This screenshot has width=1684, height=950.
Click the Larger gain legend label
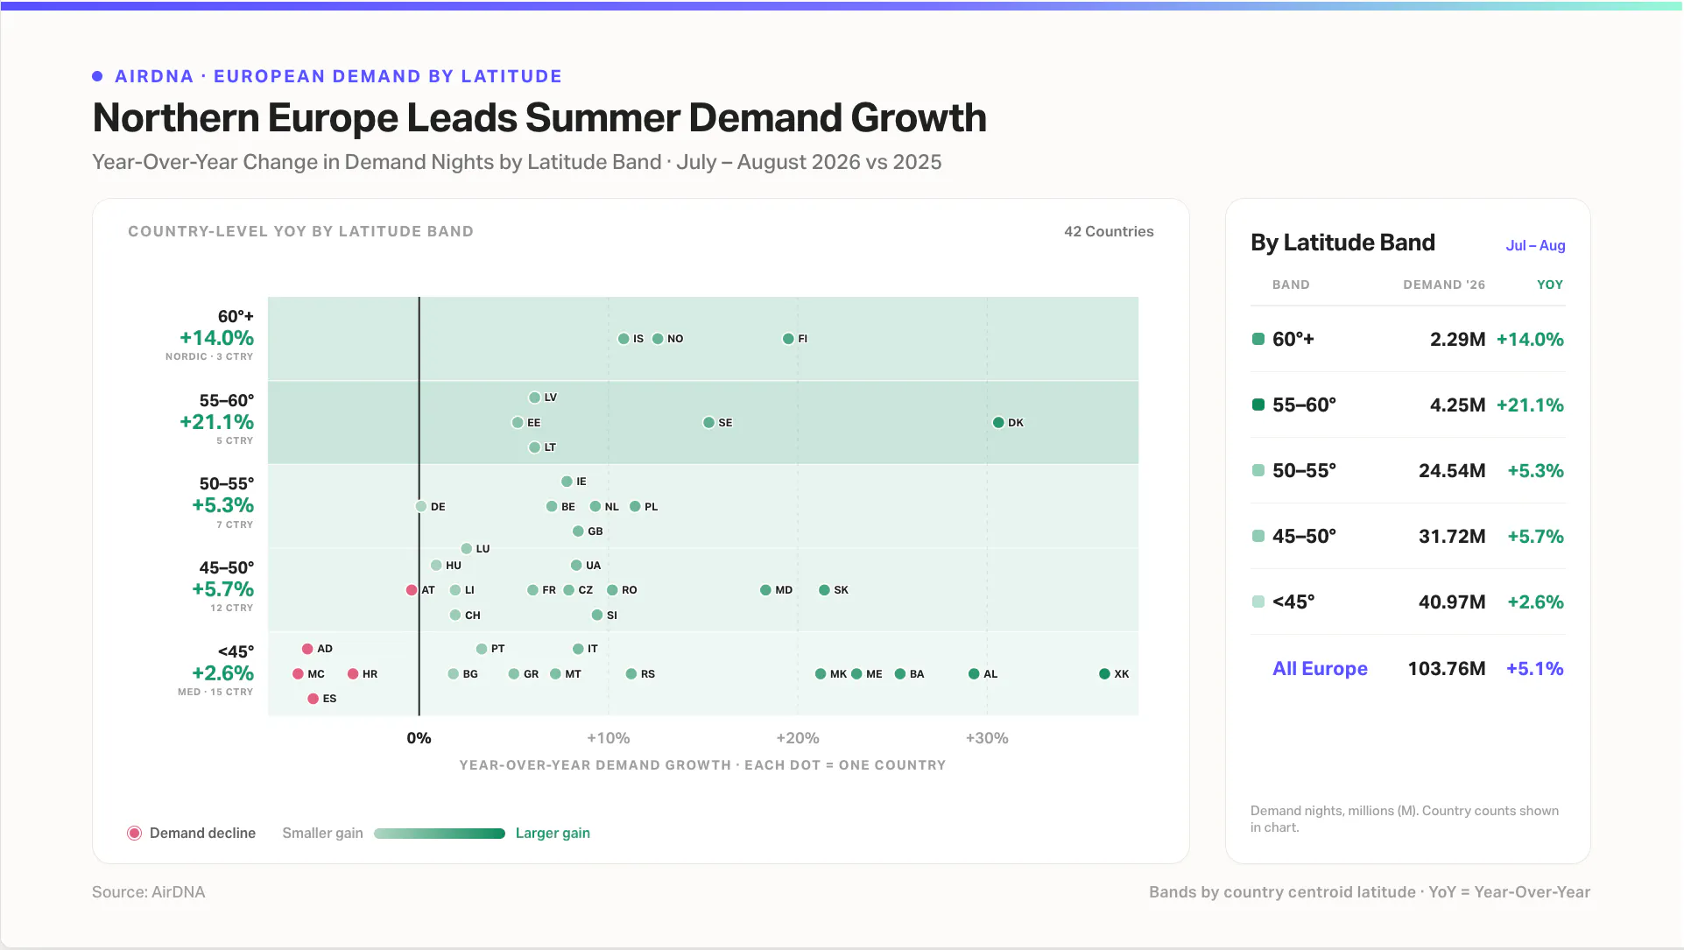click(x=553, y=833)
